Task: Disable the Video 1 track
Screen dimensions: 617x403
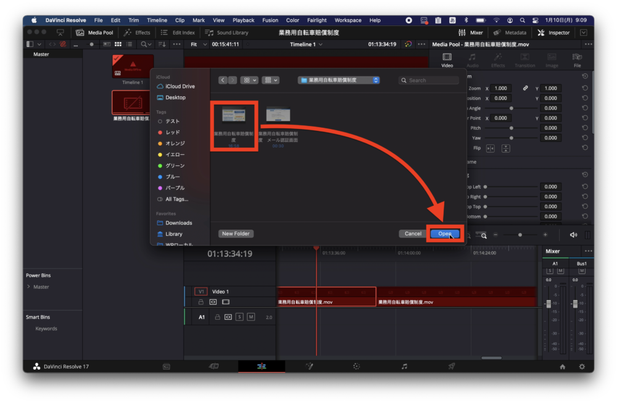Action: [x=225, y=302]
